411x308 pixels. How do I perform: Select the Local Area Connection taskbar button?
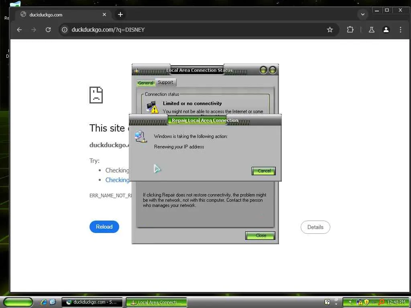click(157, 302)
